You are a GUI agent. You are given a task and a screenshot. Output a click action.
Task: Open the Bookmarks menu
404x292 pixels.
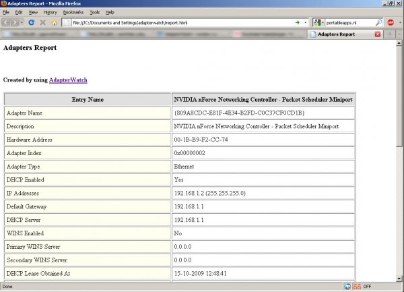73,12
